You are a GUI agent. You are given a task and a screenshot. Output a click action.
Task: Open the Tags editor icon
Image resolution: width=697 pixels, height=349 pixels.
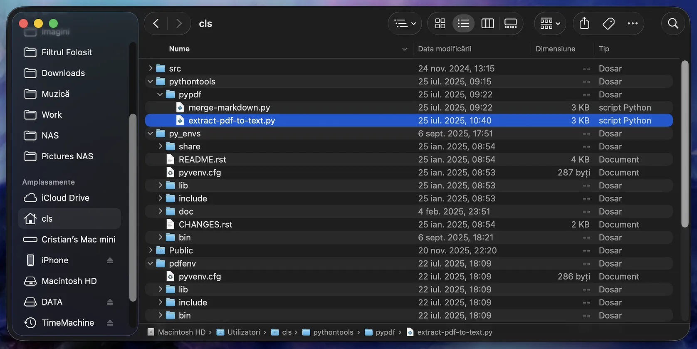click(x=608, y=24)
